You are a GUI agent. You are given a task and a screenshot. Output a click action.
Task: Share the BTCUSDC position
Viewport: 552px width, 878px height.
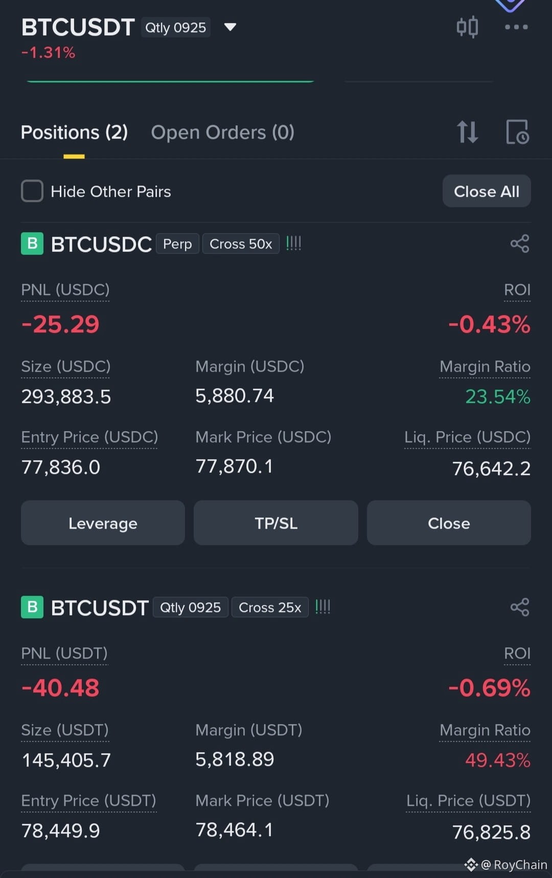tap(520, 243)
